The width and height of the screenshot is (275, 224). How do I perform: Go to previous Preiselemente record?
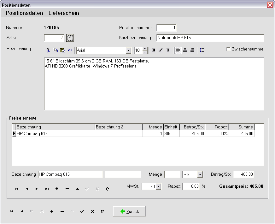point(27,189)
